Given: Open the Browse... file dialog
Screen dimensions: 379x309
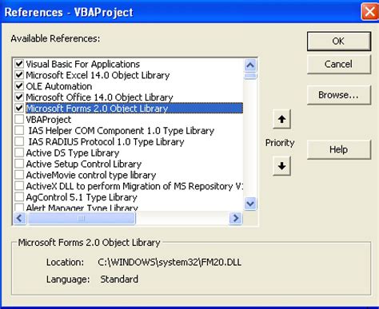Looking at the screenshot, I should (339, 95).
